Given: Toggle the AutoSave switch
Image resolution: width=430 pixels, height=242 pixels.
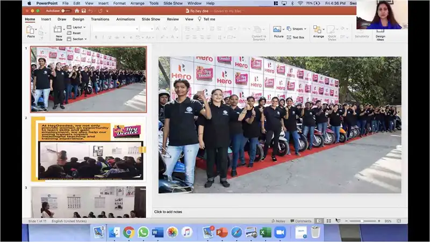Looking at the screenshot, I should tap(66, 11).
